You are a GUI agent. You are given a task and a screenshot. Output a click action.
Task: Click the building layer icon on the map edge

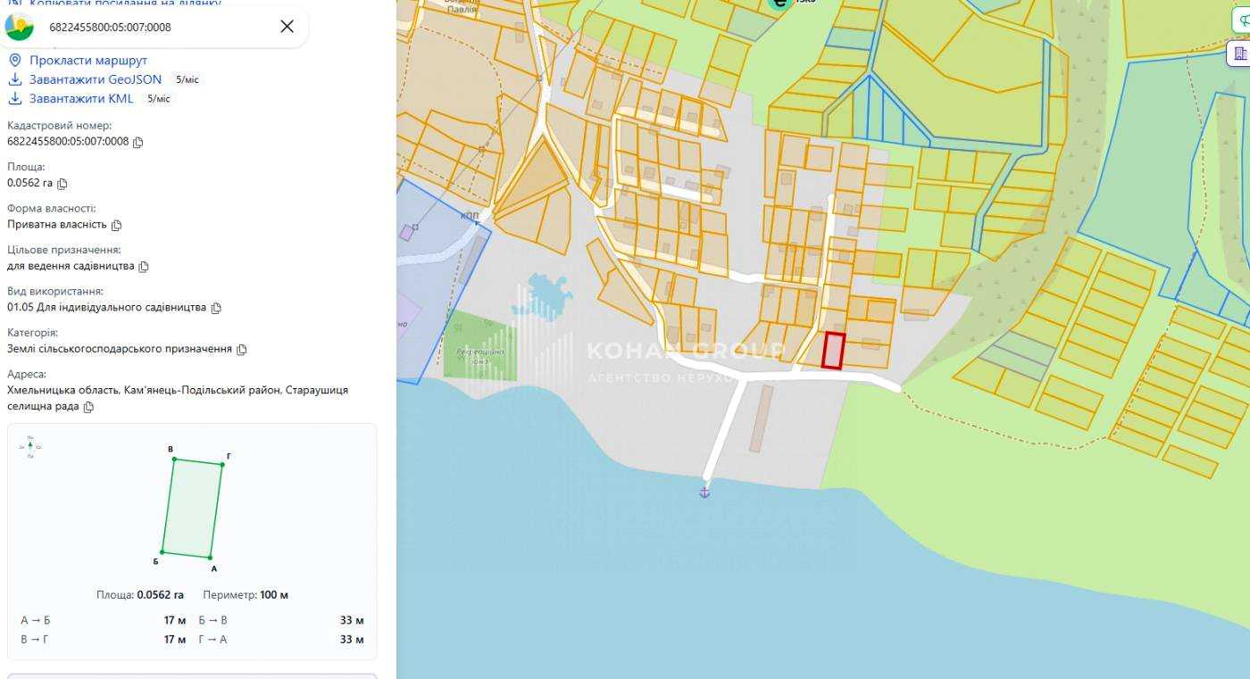[1241, 54]
